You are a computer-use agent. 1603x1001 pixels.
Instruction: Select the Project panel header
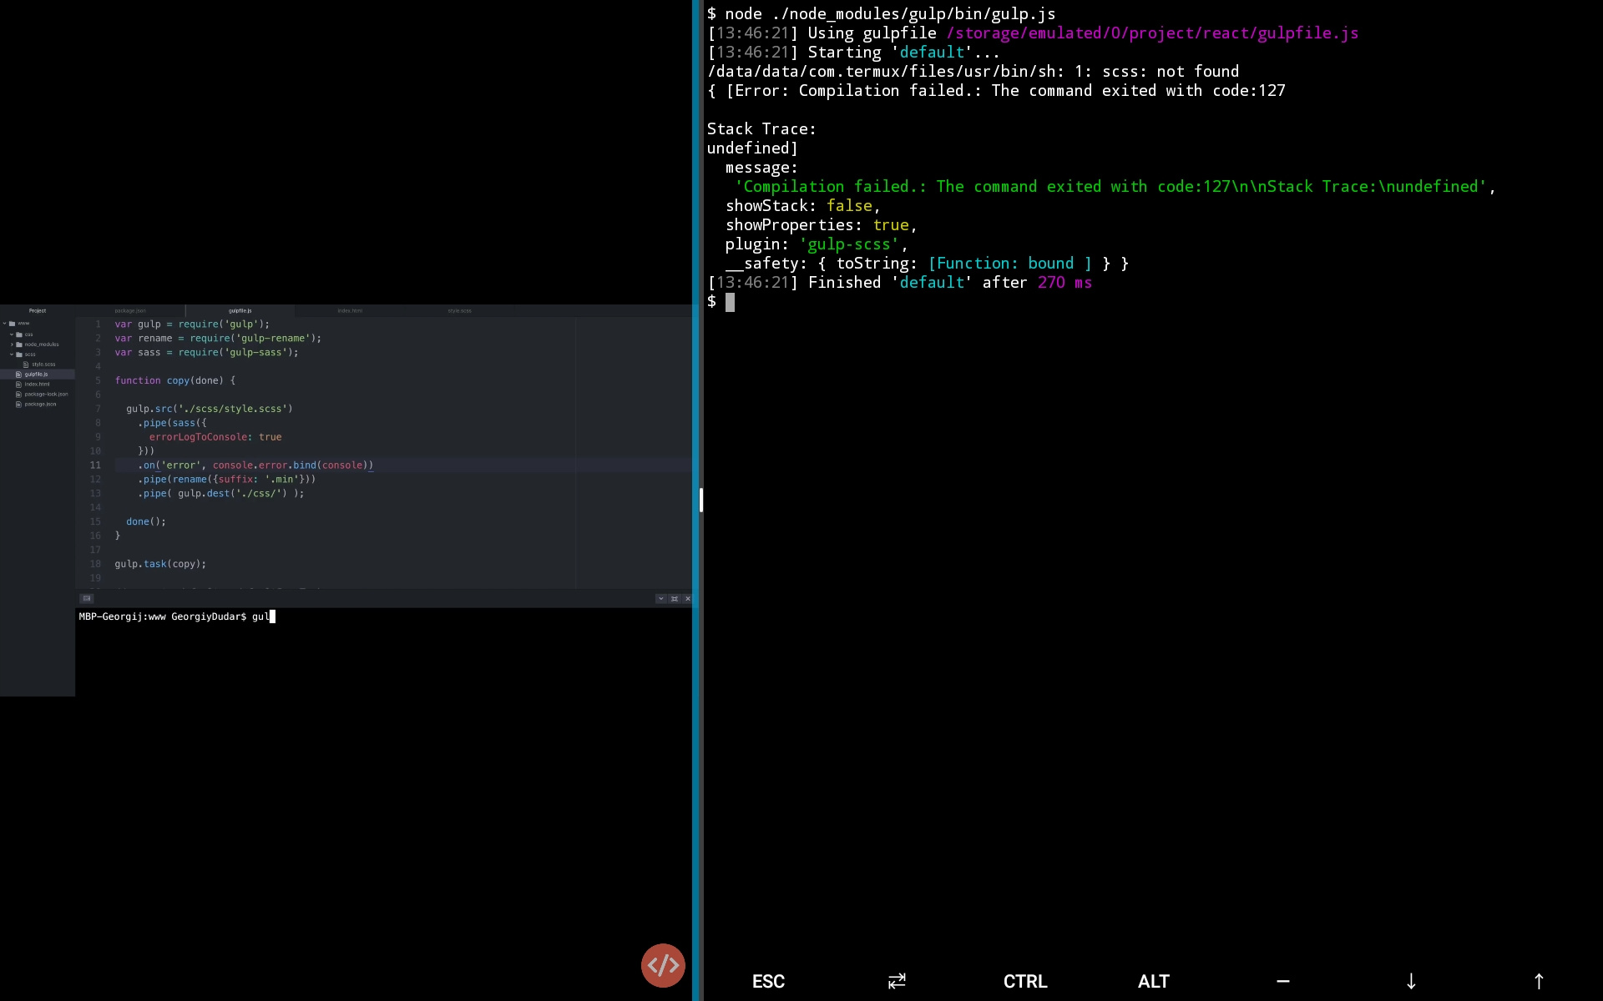click(38, 310)
